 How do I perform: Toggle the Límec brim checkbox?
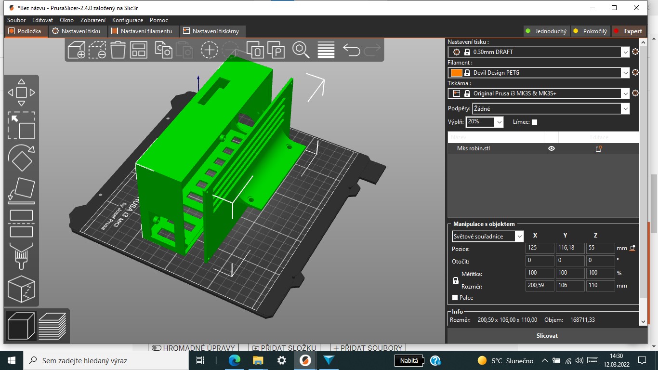tap(534, 122)
